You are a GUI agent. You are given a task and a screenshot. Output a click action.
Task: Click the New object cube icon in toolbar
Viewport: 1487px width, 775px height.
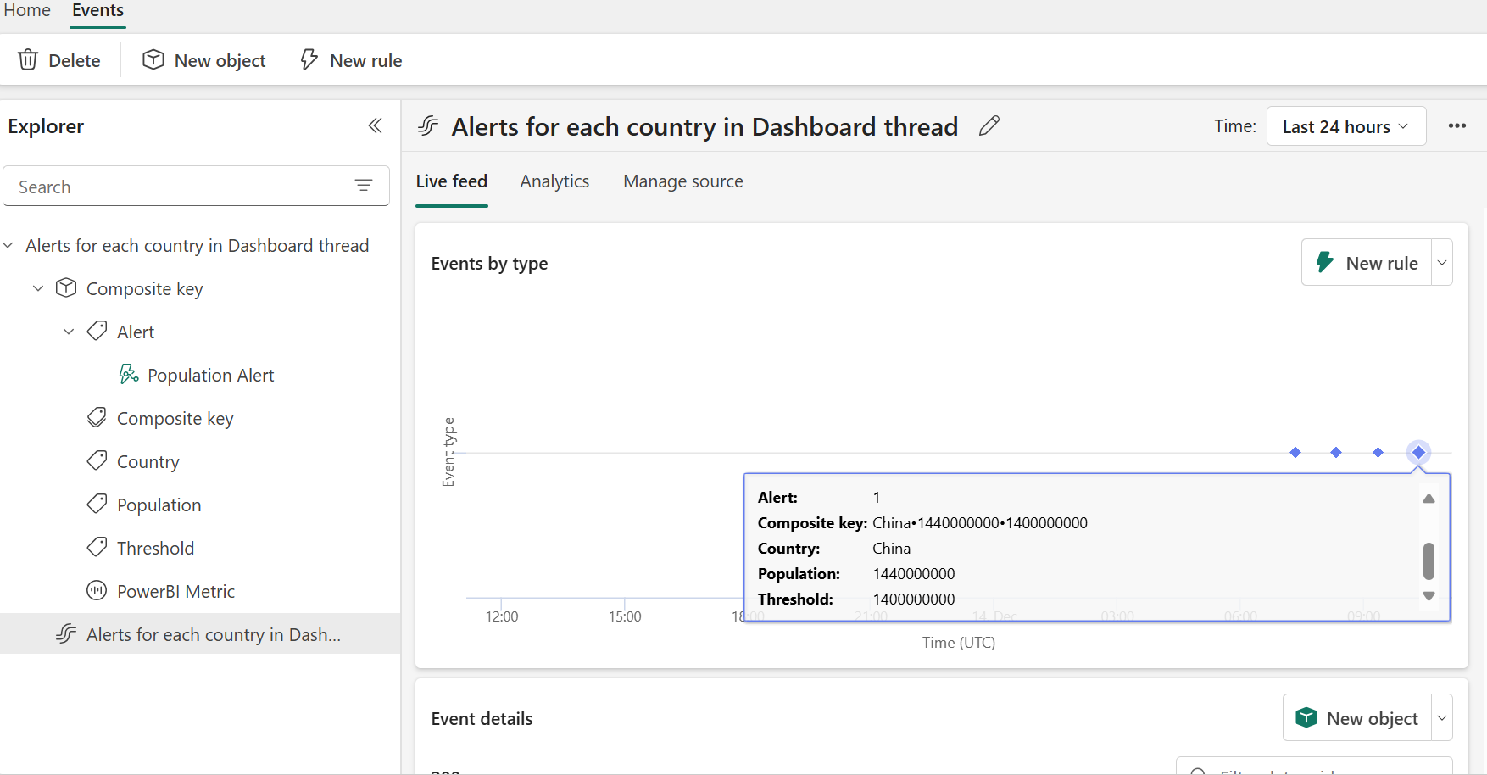pos(153,60)
